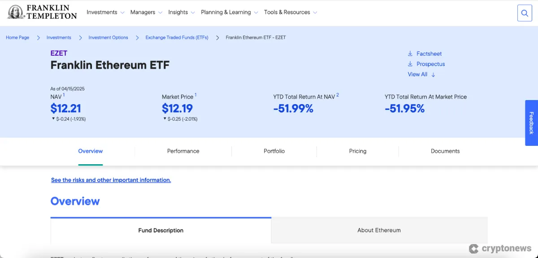Click the -51.95% YTD market price return
Viewport: 538px width, 258px height.
pyautogui.click(x=404, y=108)
